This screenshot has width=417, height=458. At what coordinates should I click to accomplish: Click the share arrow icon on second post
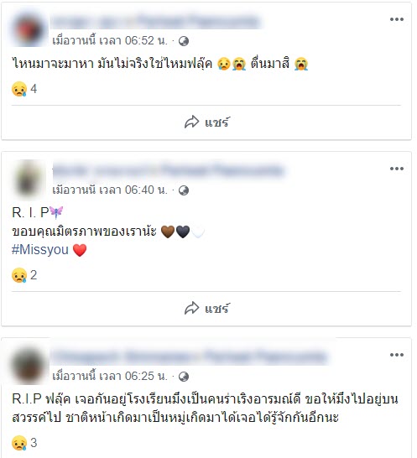(x=191, y=309)
